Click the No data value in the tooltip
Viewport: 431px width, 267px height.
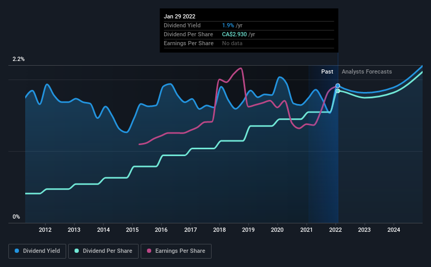click(x=232, y=43)
